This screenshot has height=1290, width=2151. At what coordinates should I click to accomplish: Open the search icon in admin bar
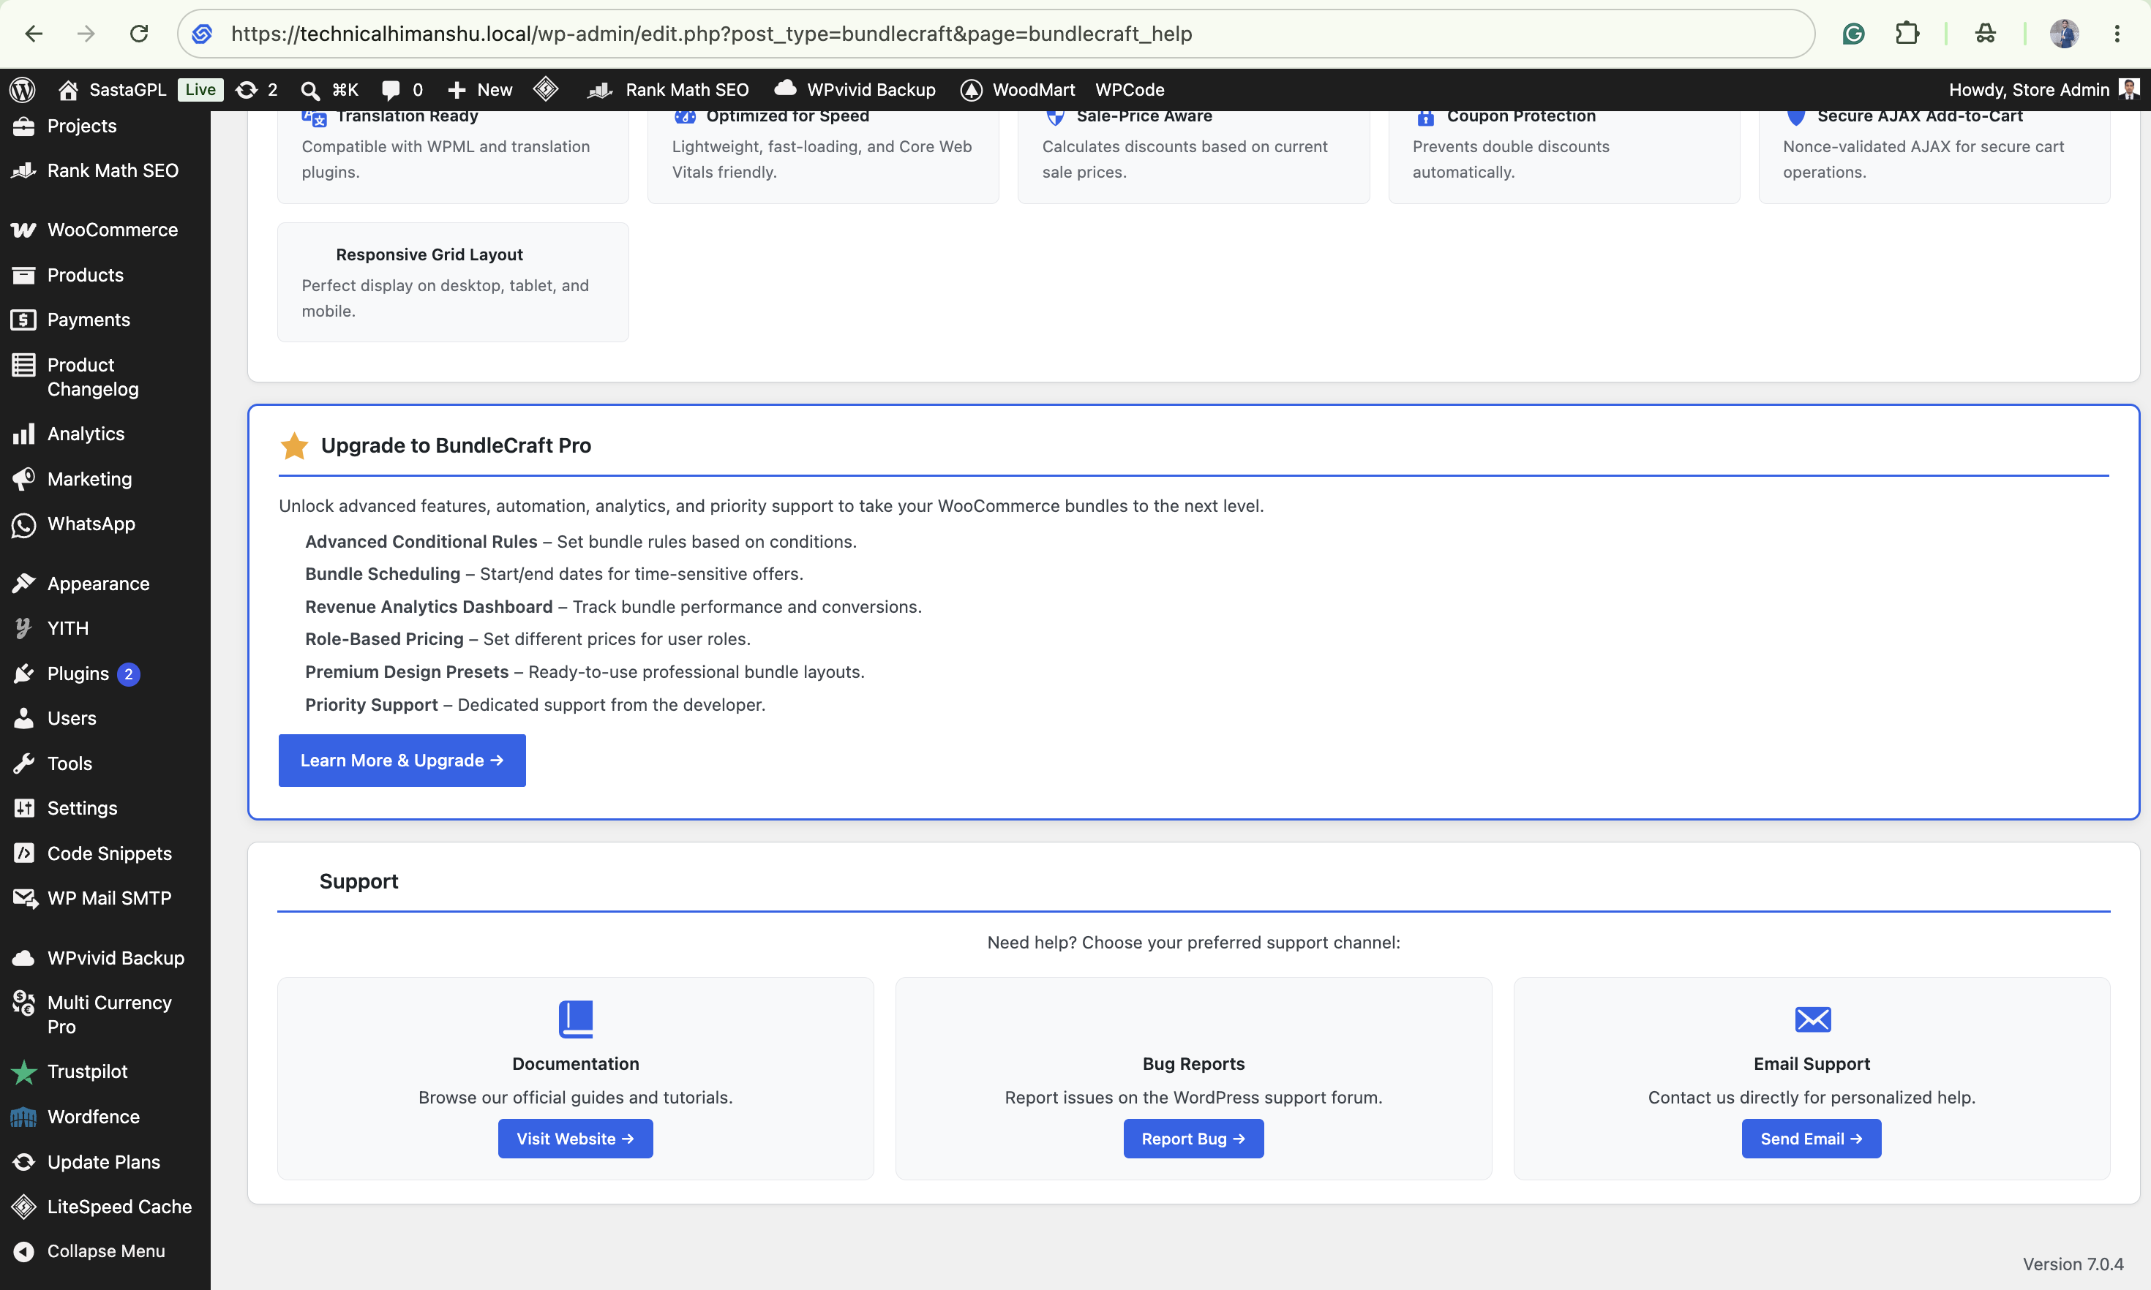[x=309, y=89]
